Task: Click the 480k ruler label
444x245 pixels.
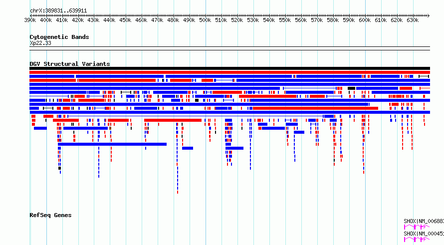Action: (173, 20)
